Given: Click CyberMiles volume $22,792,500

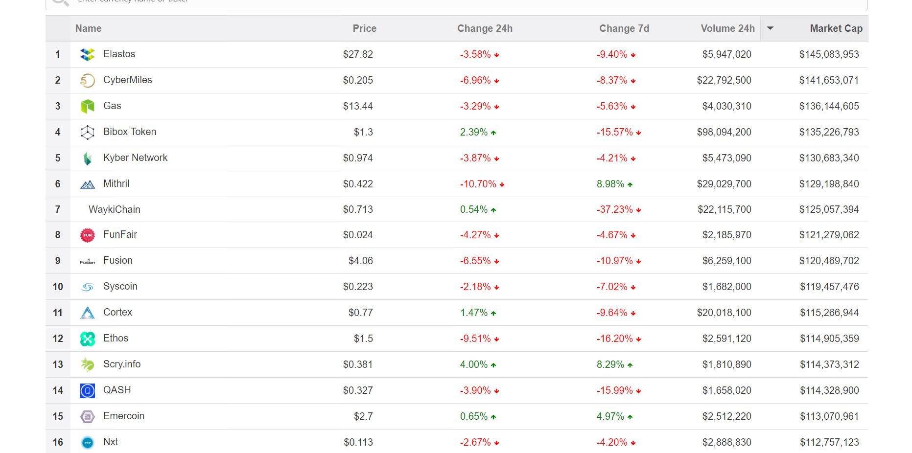Looking at the screenshot, I should [724, 80].
